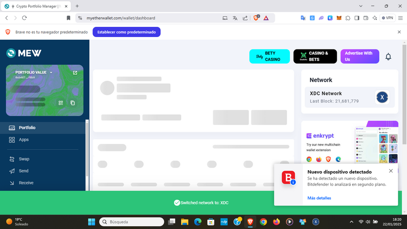
Task: Toggle Brave VPN button
Action: click(x=388, y=18)
